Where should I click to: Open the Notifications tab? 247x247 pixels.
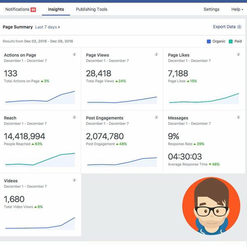(21, 9)
